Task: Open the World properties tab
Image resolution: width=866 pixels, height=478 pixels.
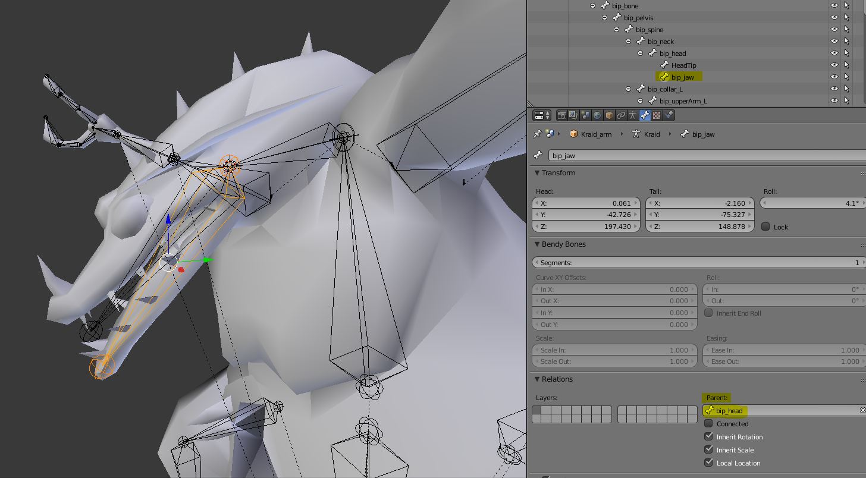Action: point(597,115)
